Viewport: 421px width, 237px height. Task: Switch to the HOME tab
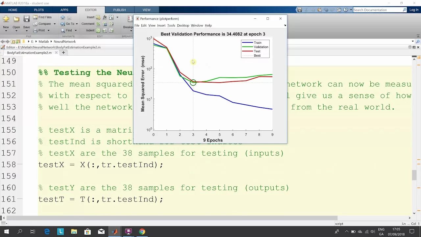13,10
